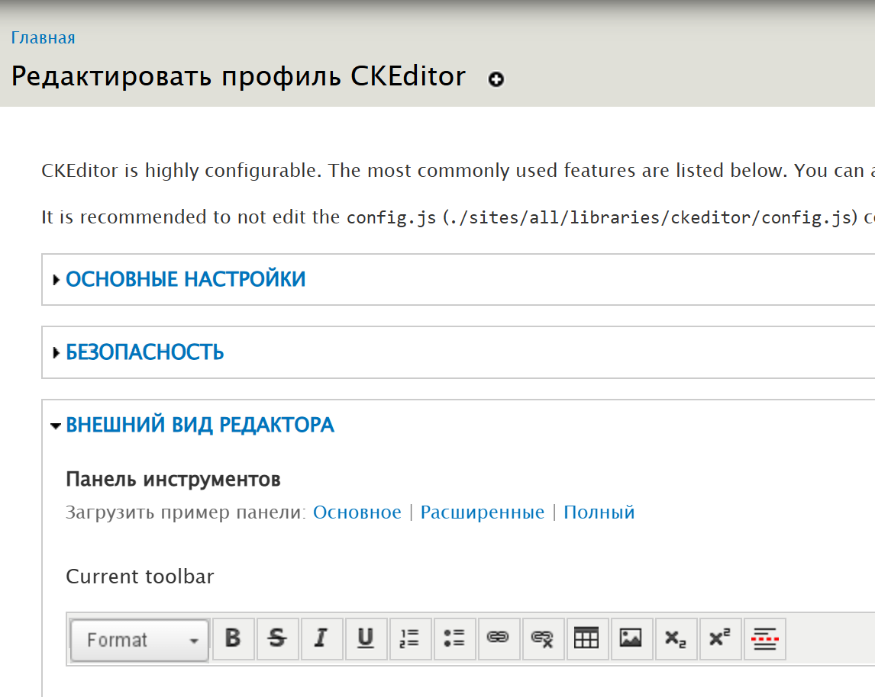Click the plus shortcut icon beside the page title
Screen dimensions: 875x697
point(496,79)
